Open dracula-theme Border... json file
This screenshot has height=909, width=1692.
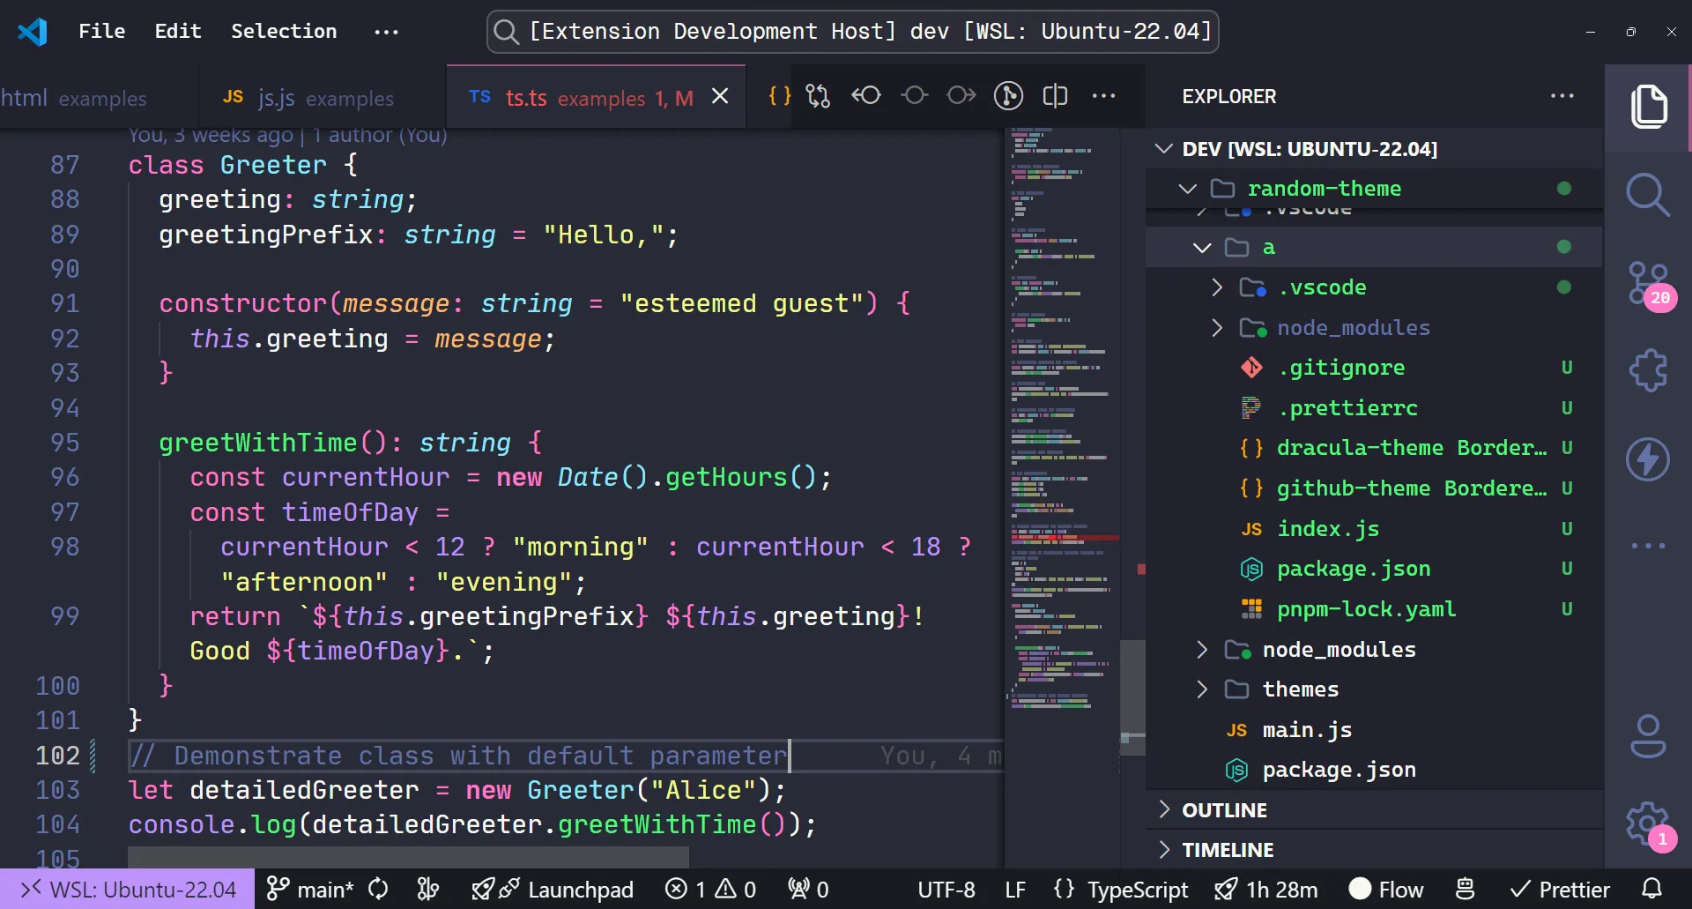point(1375,448)
